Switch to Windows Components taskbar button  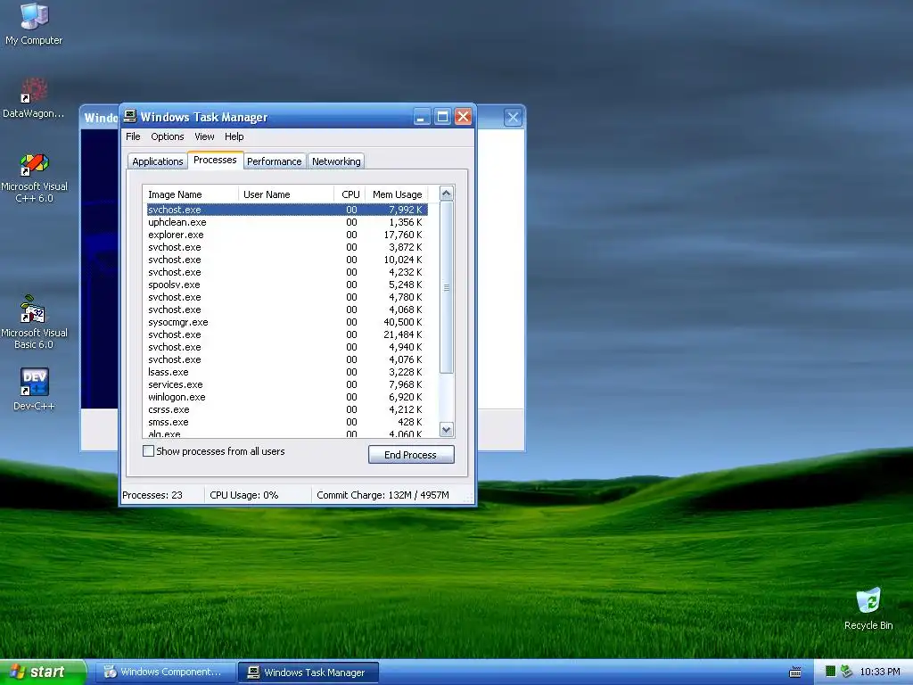coord(165,673)
